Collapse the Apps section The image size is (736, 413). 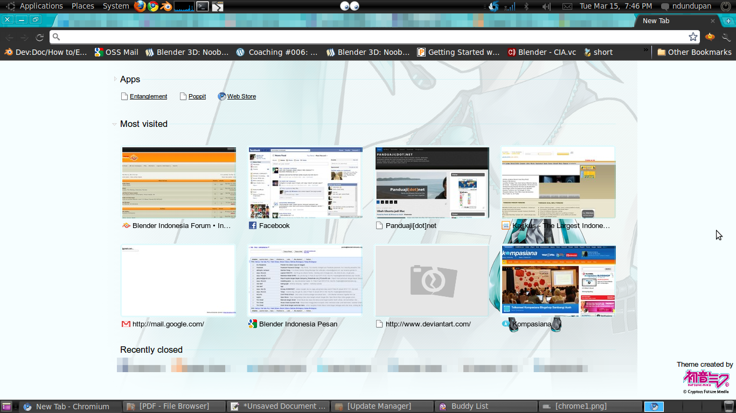click(115, 79)
